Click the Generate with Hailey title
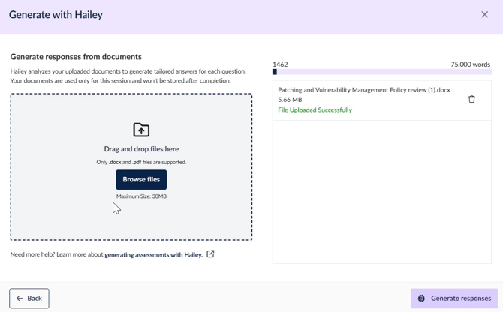The image size is (503, 312). [56, 15]
